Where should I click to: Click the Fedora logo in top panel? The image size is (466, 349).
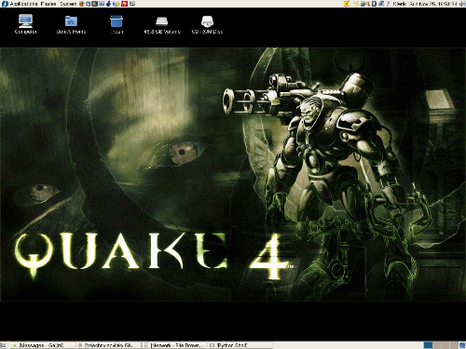click(5, 4)
